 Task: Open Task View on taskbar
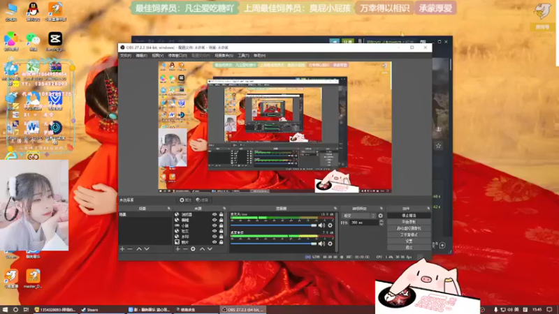(x=26, y=310)
